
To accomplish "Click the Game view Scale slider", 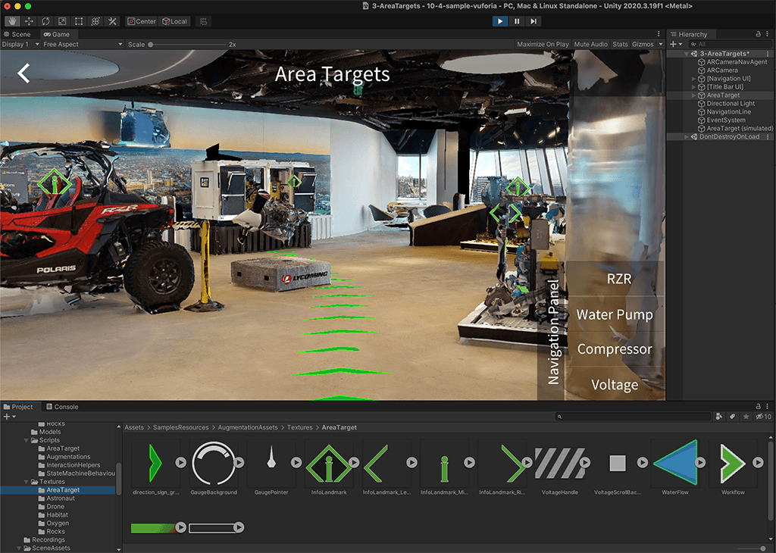I will [189, 45].
